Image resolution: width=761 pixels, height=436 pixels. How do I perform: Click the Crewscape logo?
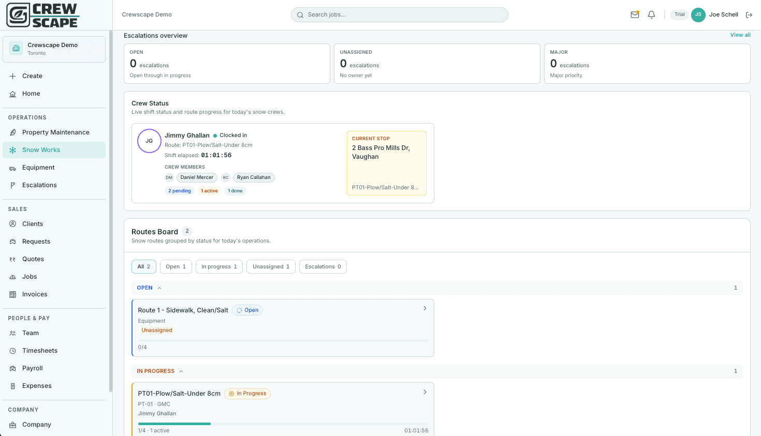(42, 15)
